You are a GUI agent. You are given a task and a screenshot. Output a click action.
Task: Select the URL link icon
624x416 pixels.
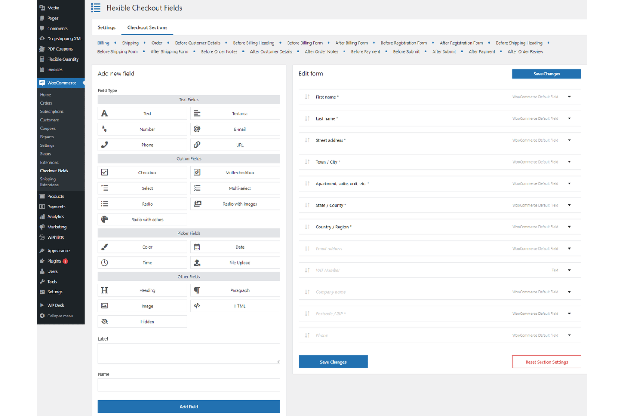197,145
